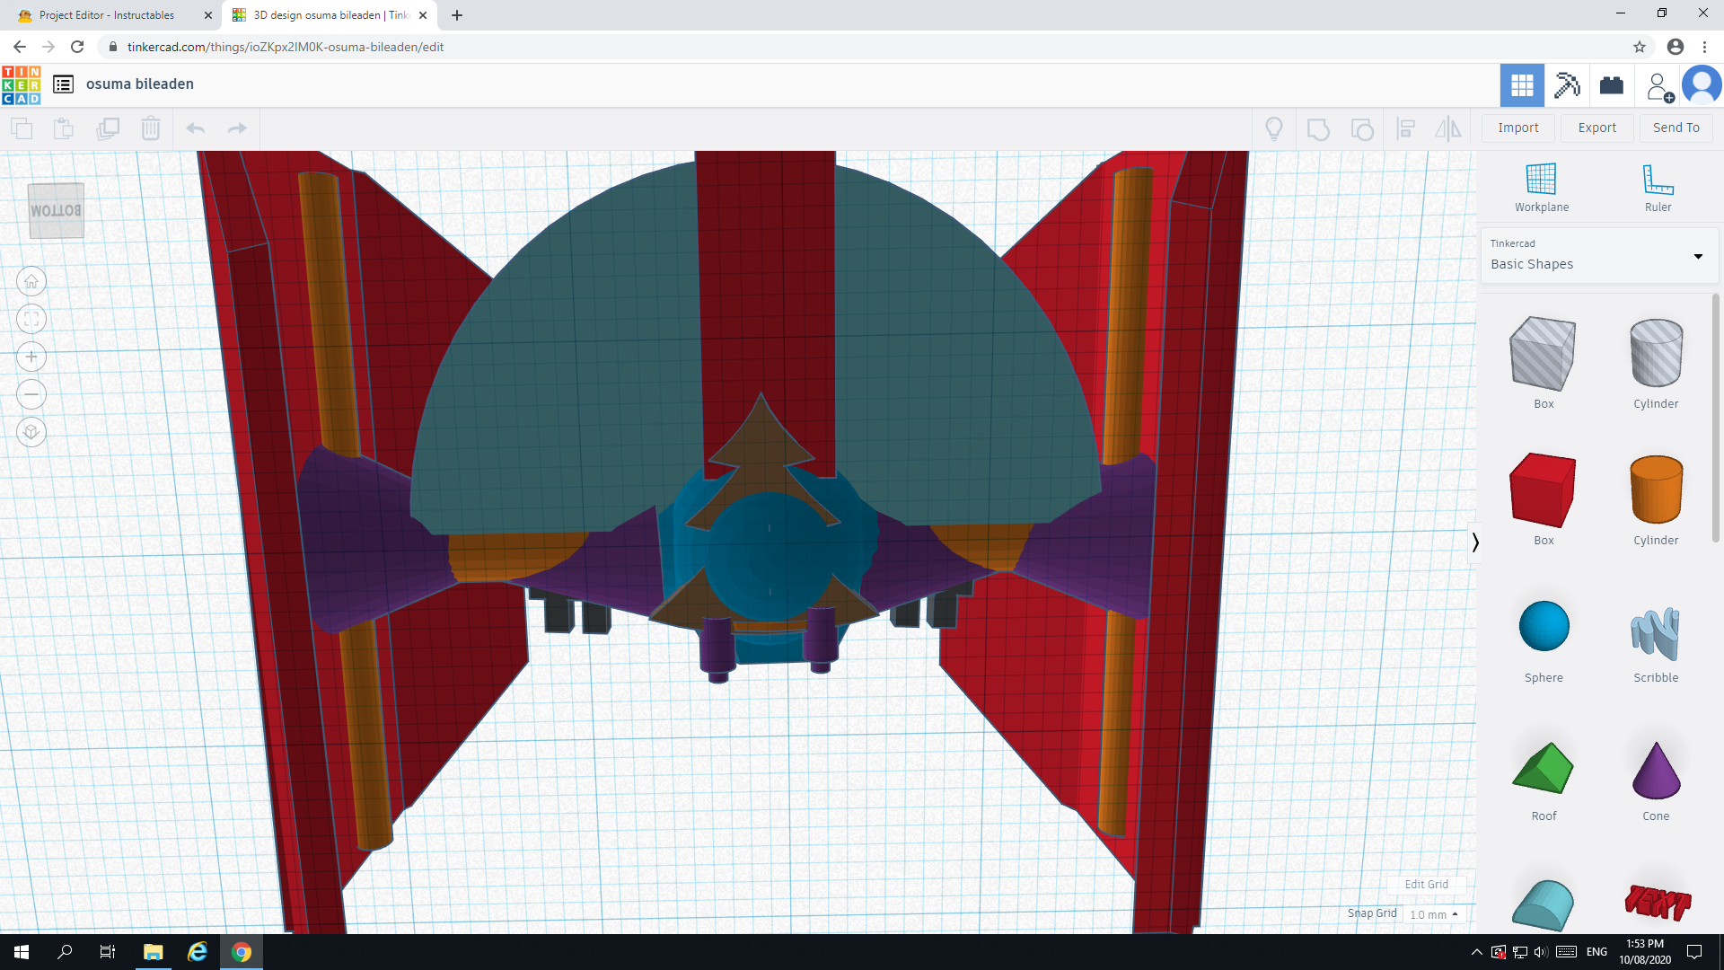Toggle orthographic perspective view cube icon

(31, 433)
